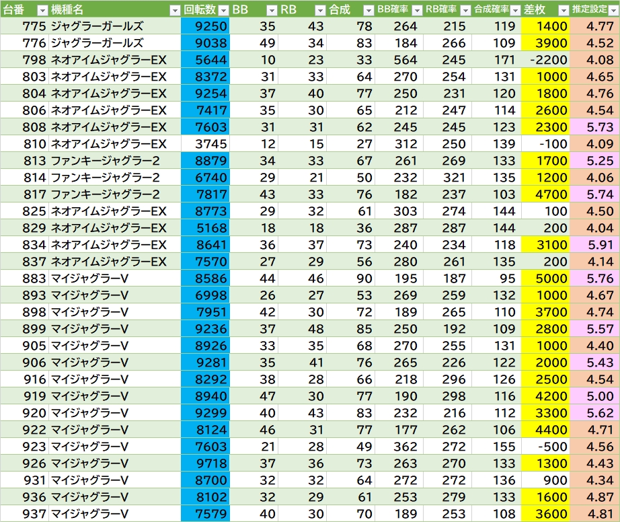Image resolution: width=620 pixels, height=522 pixels.
Task: Select ジャグラーガールズ name in row 776
Action: point(115,42)
